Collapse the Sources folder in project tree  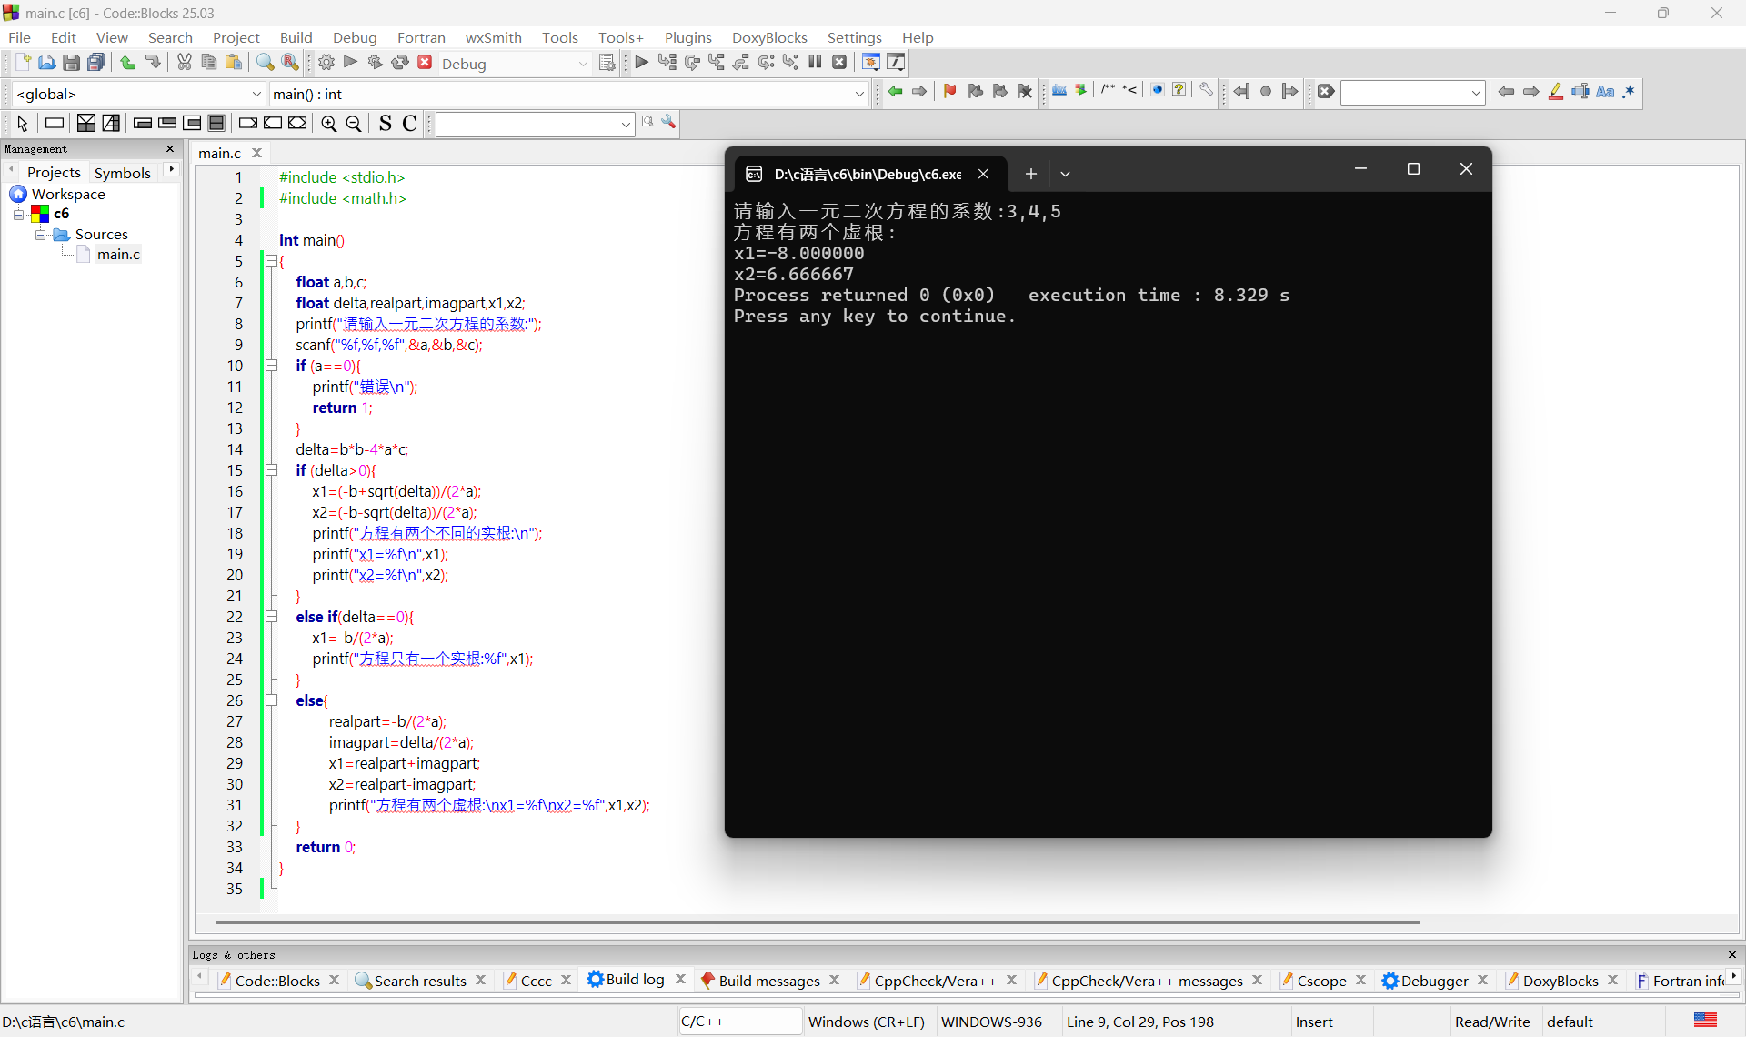[40, 235]
